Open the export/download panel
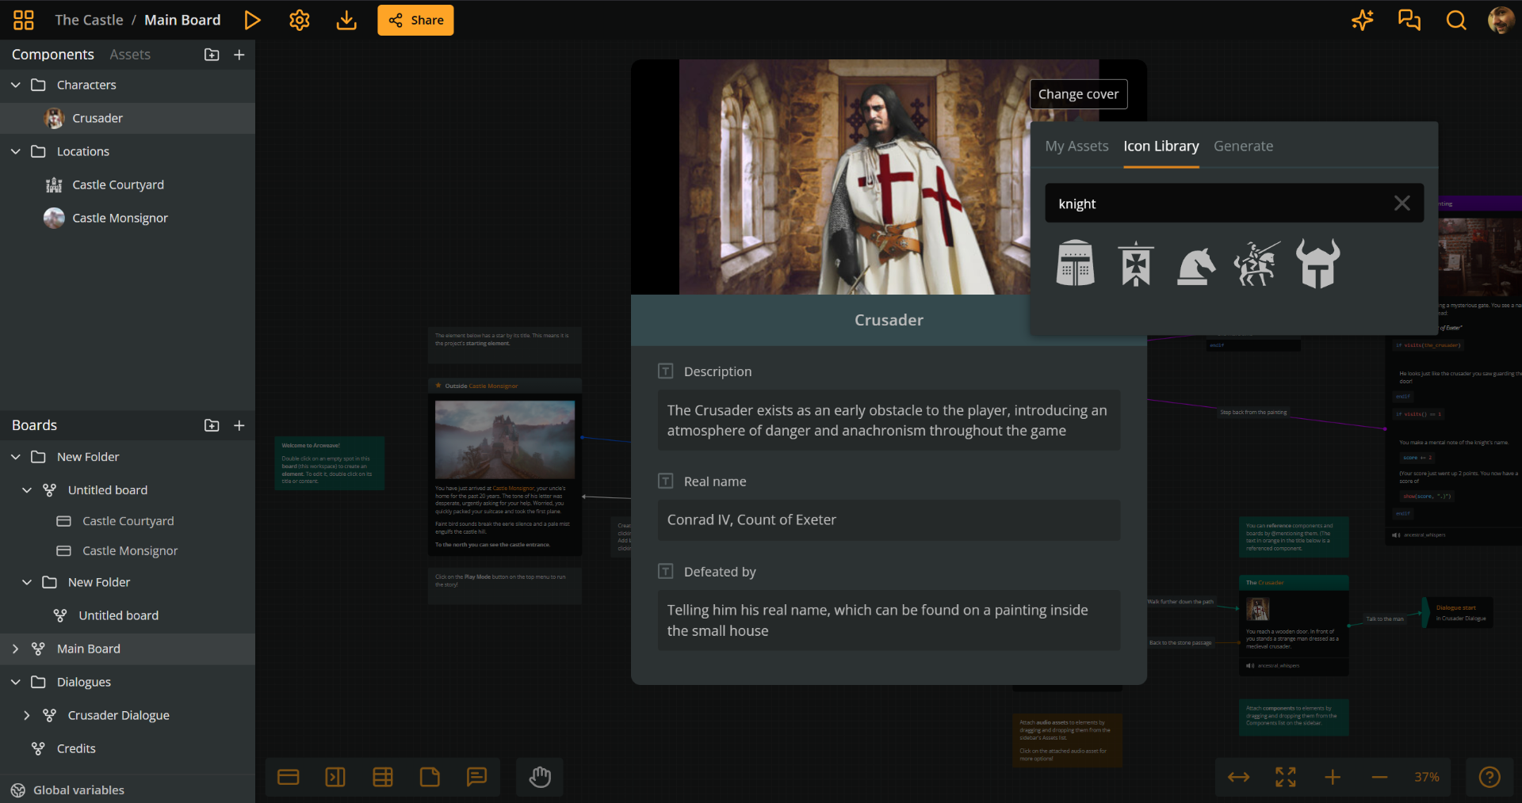1522x803 pixels. pyautogui.click(x=346, y=20)
